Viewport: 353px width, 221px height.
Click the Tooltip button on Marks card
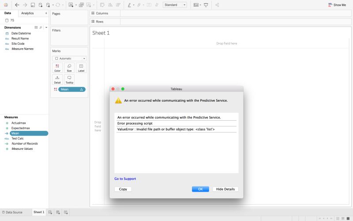69,80
